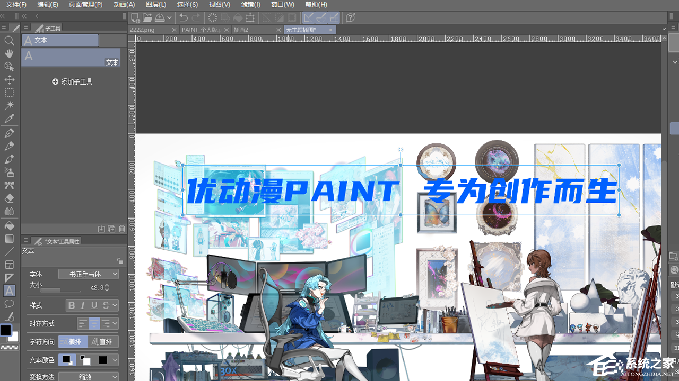Select the Pen tool in the toolbar
The image size is (679, 381).
9,132
